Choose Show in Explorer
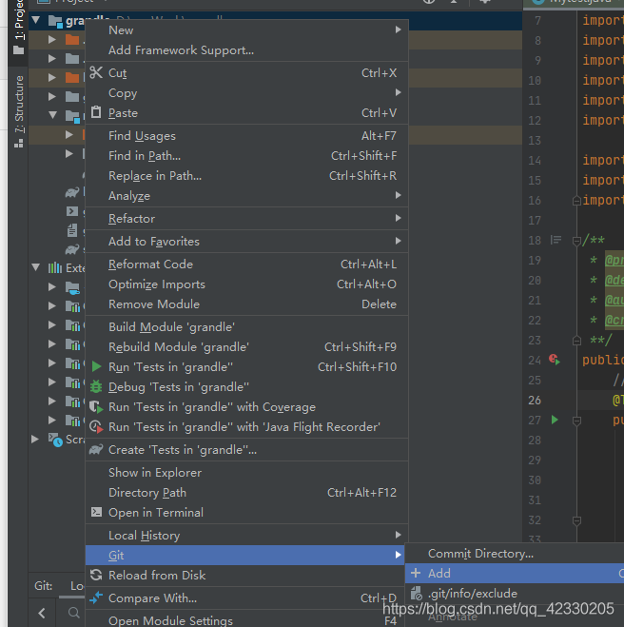This screenshot has height=627, width=624. (246, 473)
